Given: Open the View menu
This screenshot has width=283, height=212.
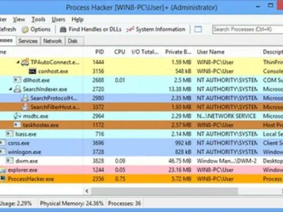Looking at the screenshot, I should 19,19.
